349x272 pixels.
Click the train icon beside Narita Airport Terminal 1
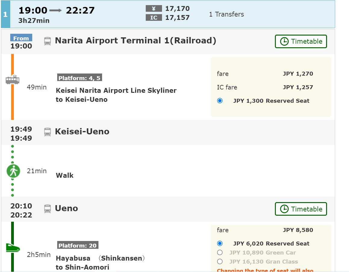47,41
